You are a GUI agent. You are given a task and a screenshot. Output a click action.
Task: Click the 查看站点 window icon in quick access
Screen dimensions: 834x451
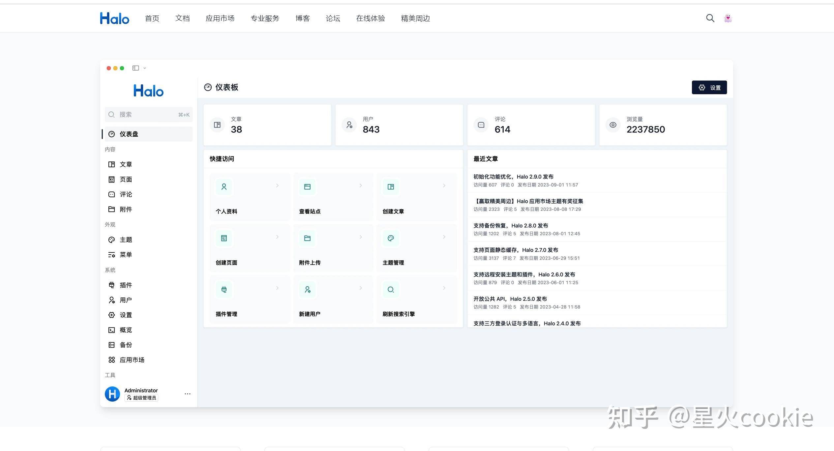coord(307,187)
